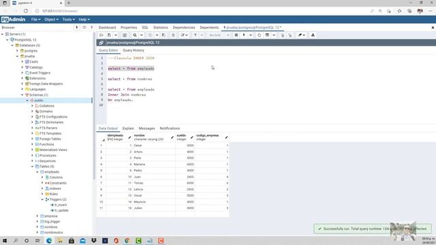The height and width of the screenshot is (245, 436).
Task: Switch to the Properties tab
Action: pyautogui.click(x=129, y=27)
